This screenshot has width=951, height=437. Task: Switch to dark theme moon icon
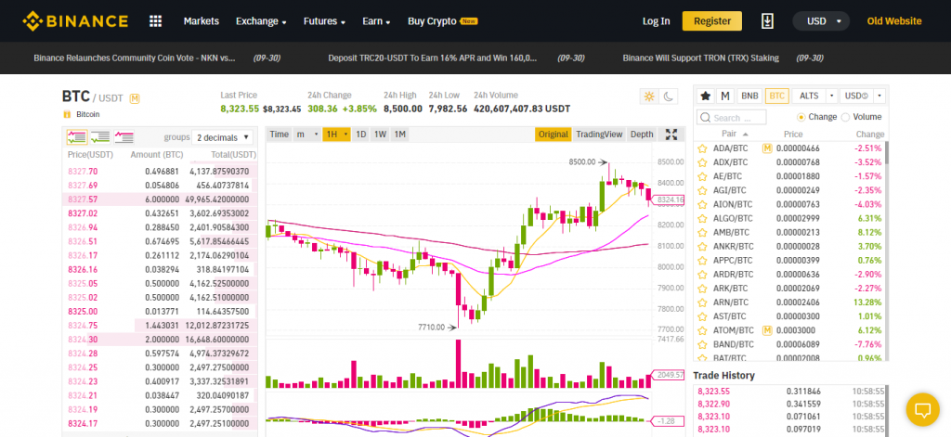(x=668, y=96)
